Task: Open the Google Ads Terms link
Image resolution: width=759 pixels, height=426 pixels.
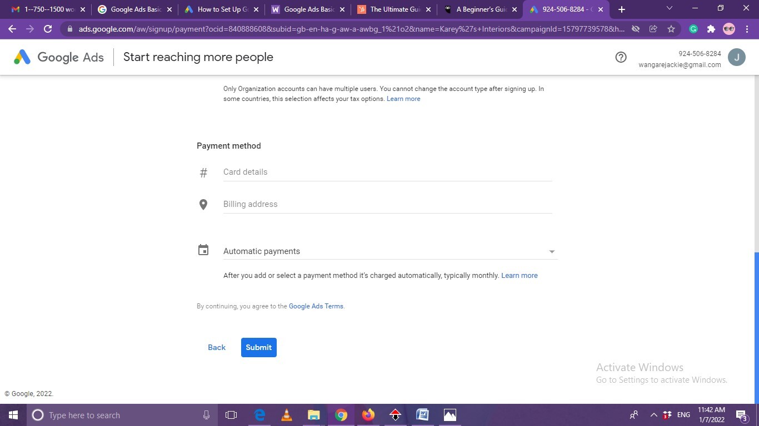Action: (x=316, y=306)
